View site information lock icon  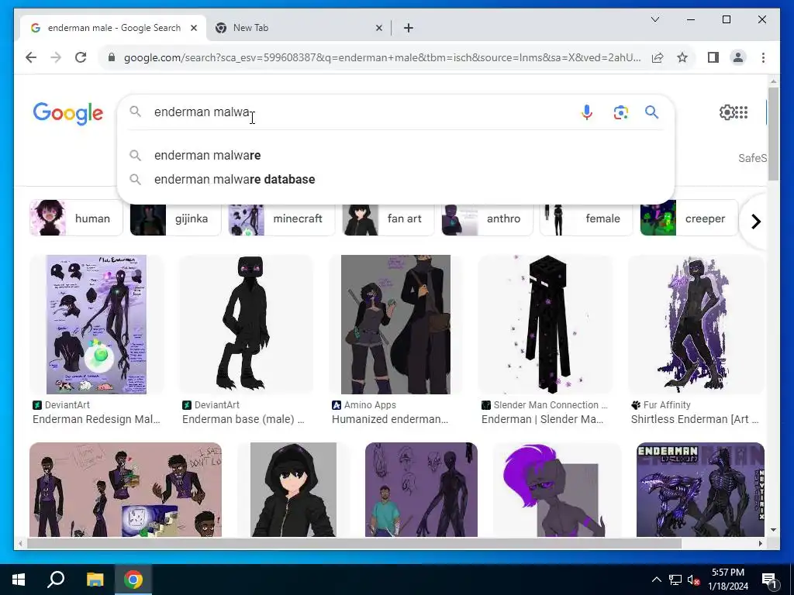tap(112, 57)
